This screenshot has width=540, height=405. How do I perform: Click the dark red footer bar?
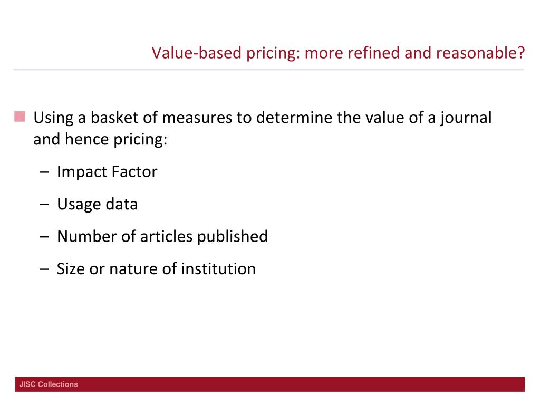tap(269, 384)
